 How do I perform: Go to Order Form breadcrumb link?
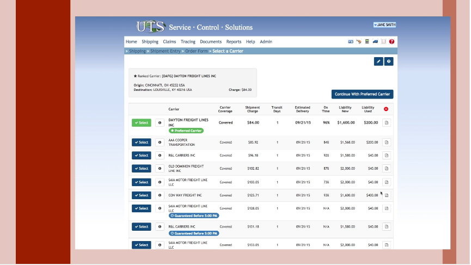pos(197,51)
